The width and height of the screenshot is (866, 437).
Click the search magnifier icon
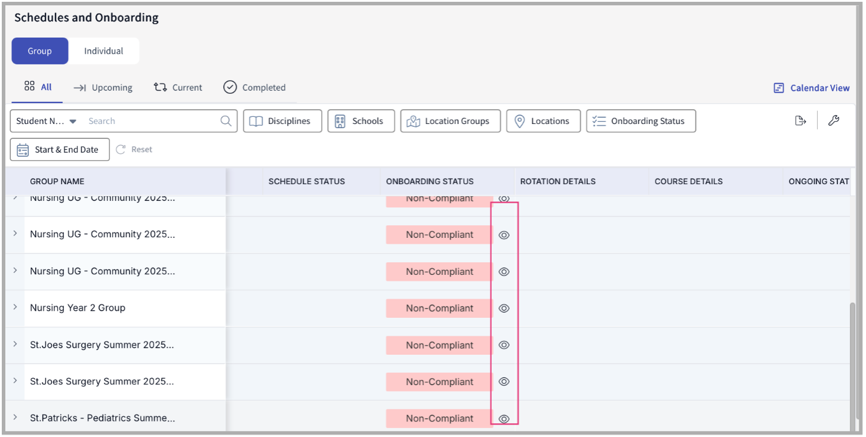(226, 121)
